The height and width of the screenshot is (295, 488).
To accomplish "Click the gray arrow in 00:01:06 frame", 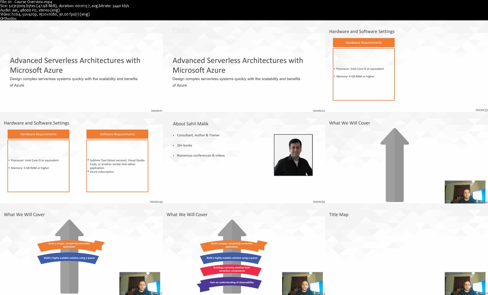I will [395, 165].
